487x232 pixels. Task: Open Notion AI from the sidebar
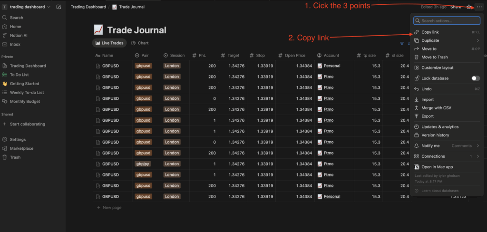click(x=19, y=35)
